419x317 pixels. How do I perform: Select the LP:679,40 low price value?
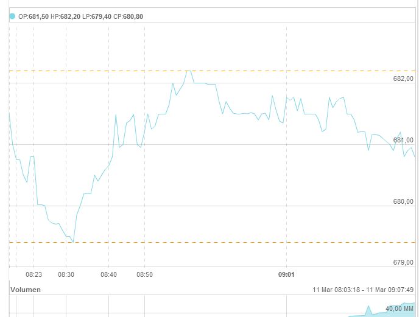click(97, 16)
